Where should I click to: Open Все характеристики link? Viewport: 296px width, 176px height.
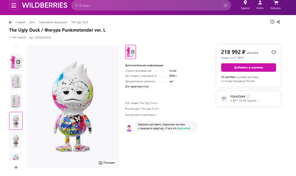click(x=137, y=86)
